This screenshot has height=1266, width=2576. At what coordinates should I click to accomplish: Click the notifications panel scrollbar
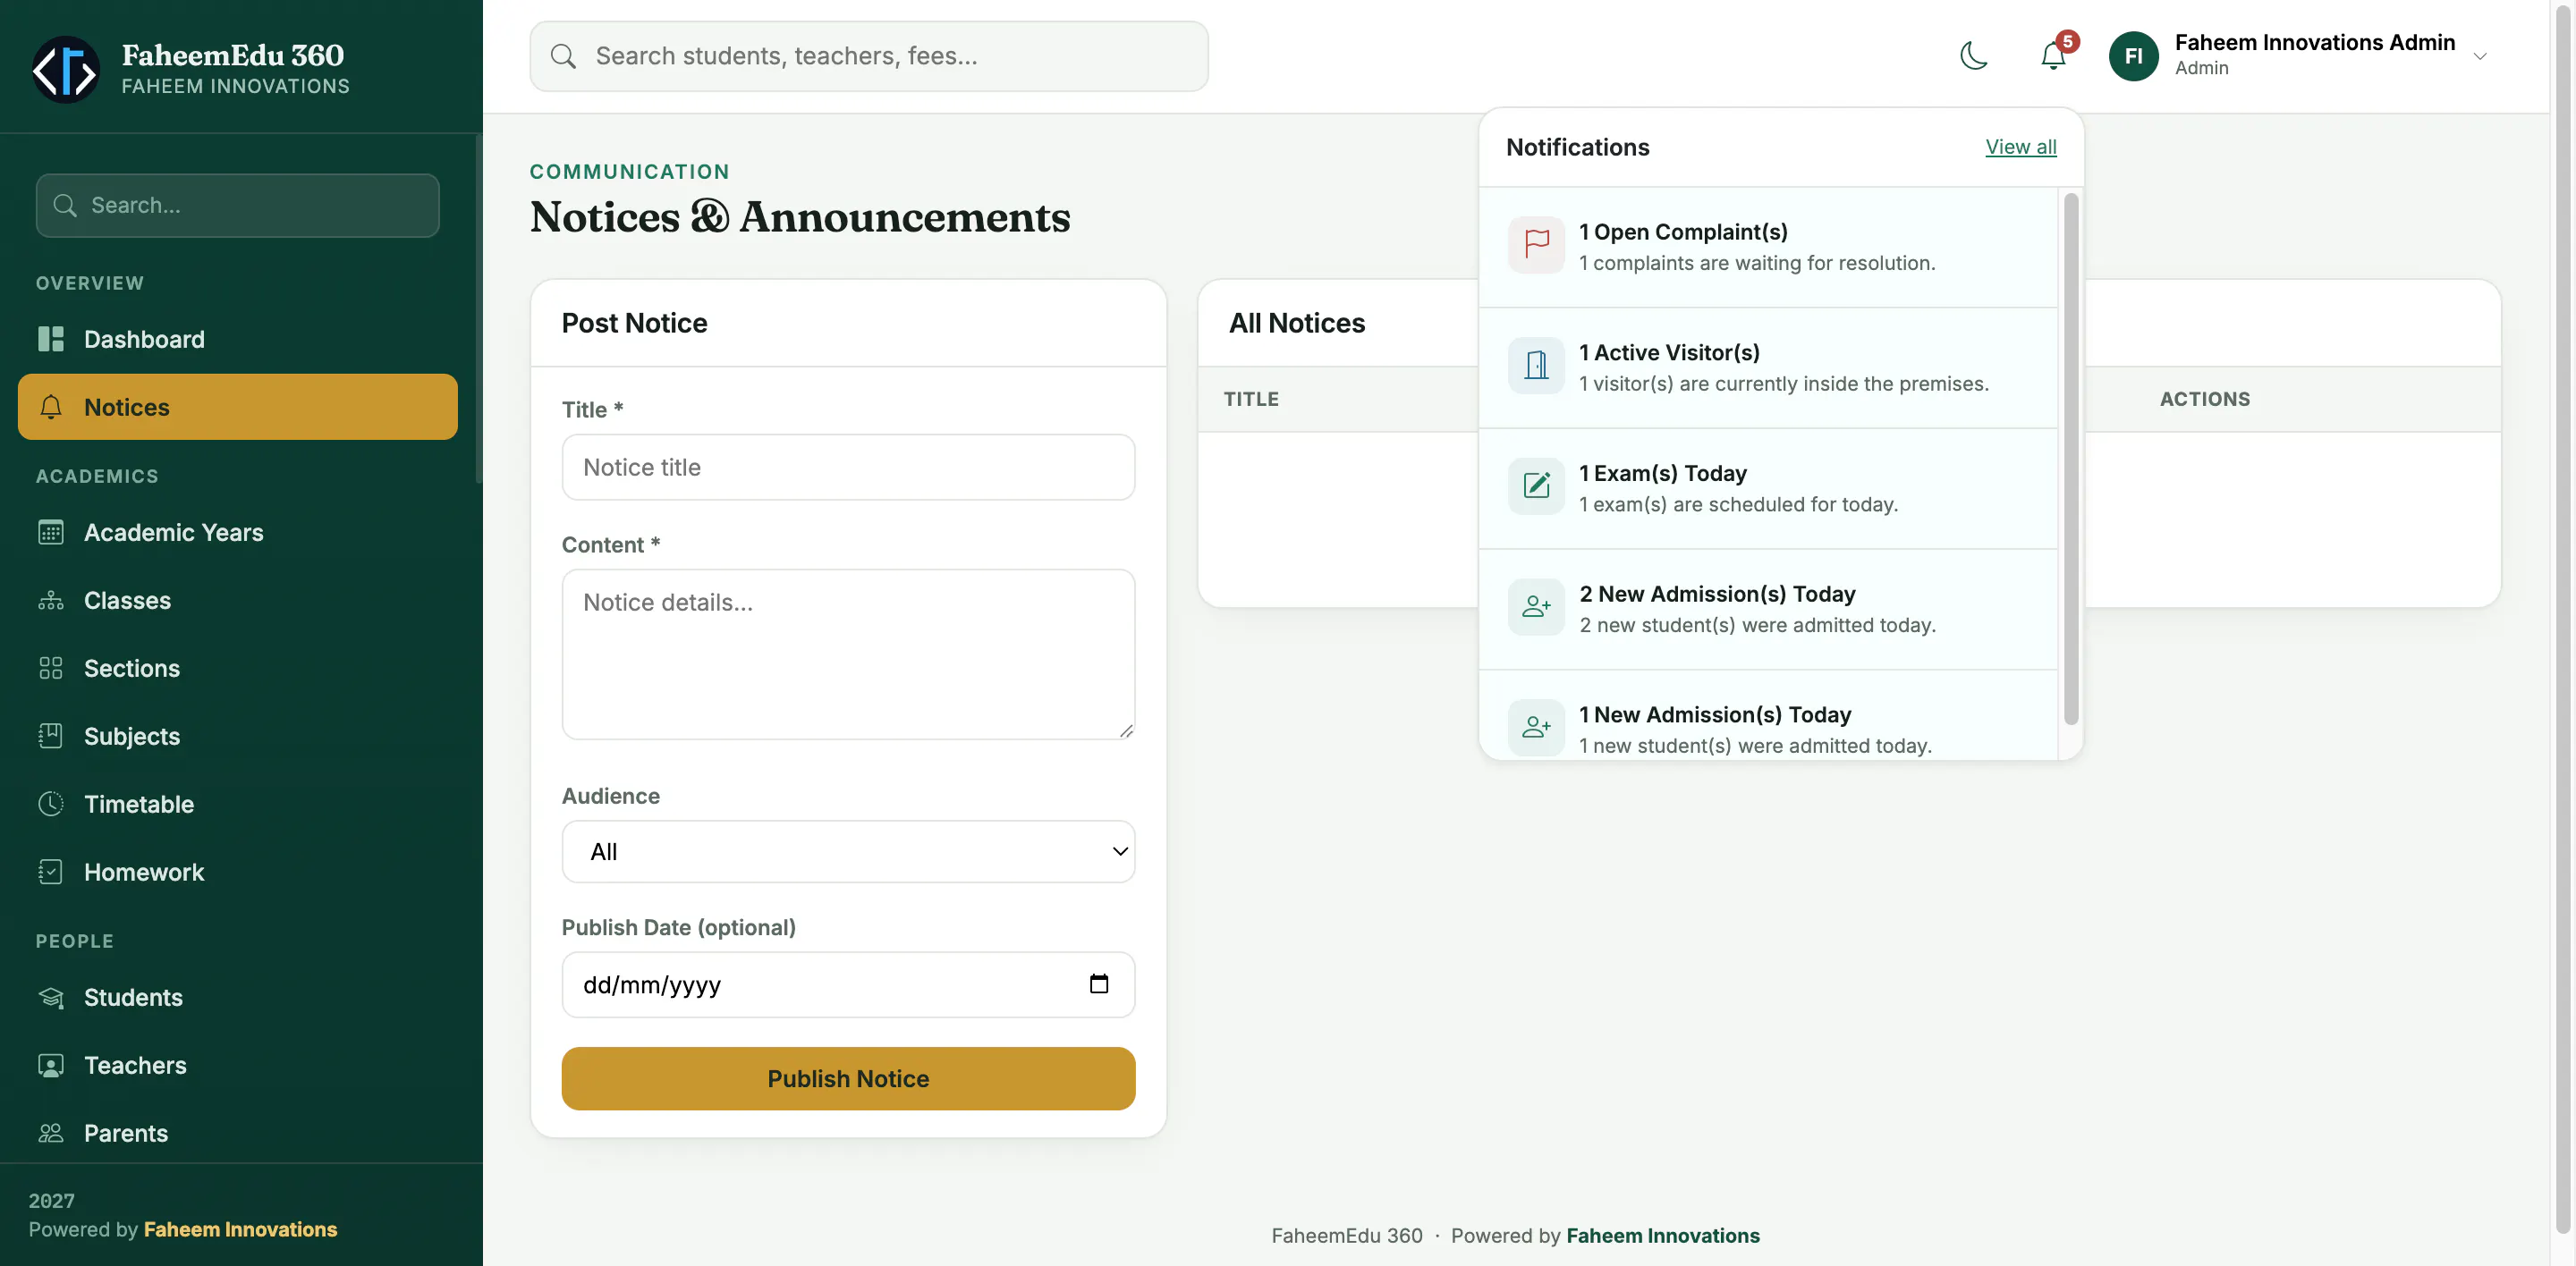[x=2071, y=460]
